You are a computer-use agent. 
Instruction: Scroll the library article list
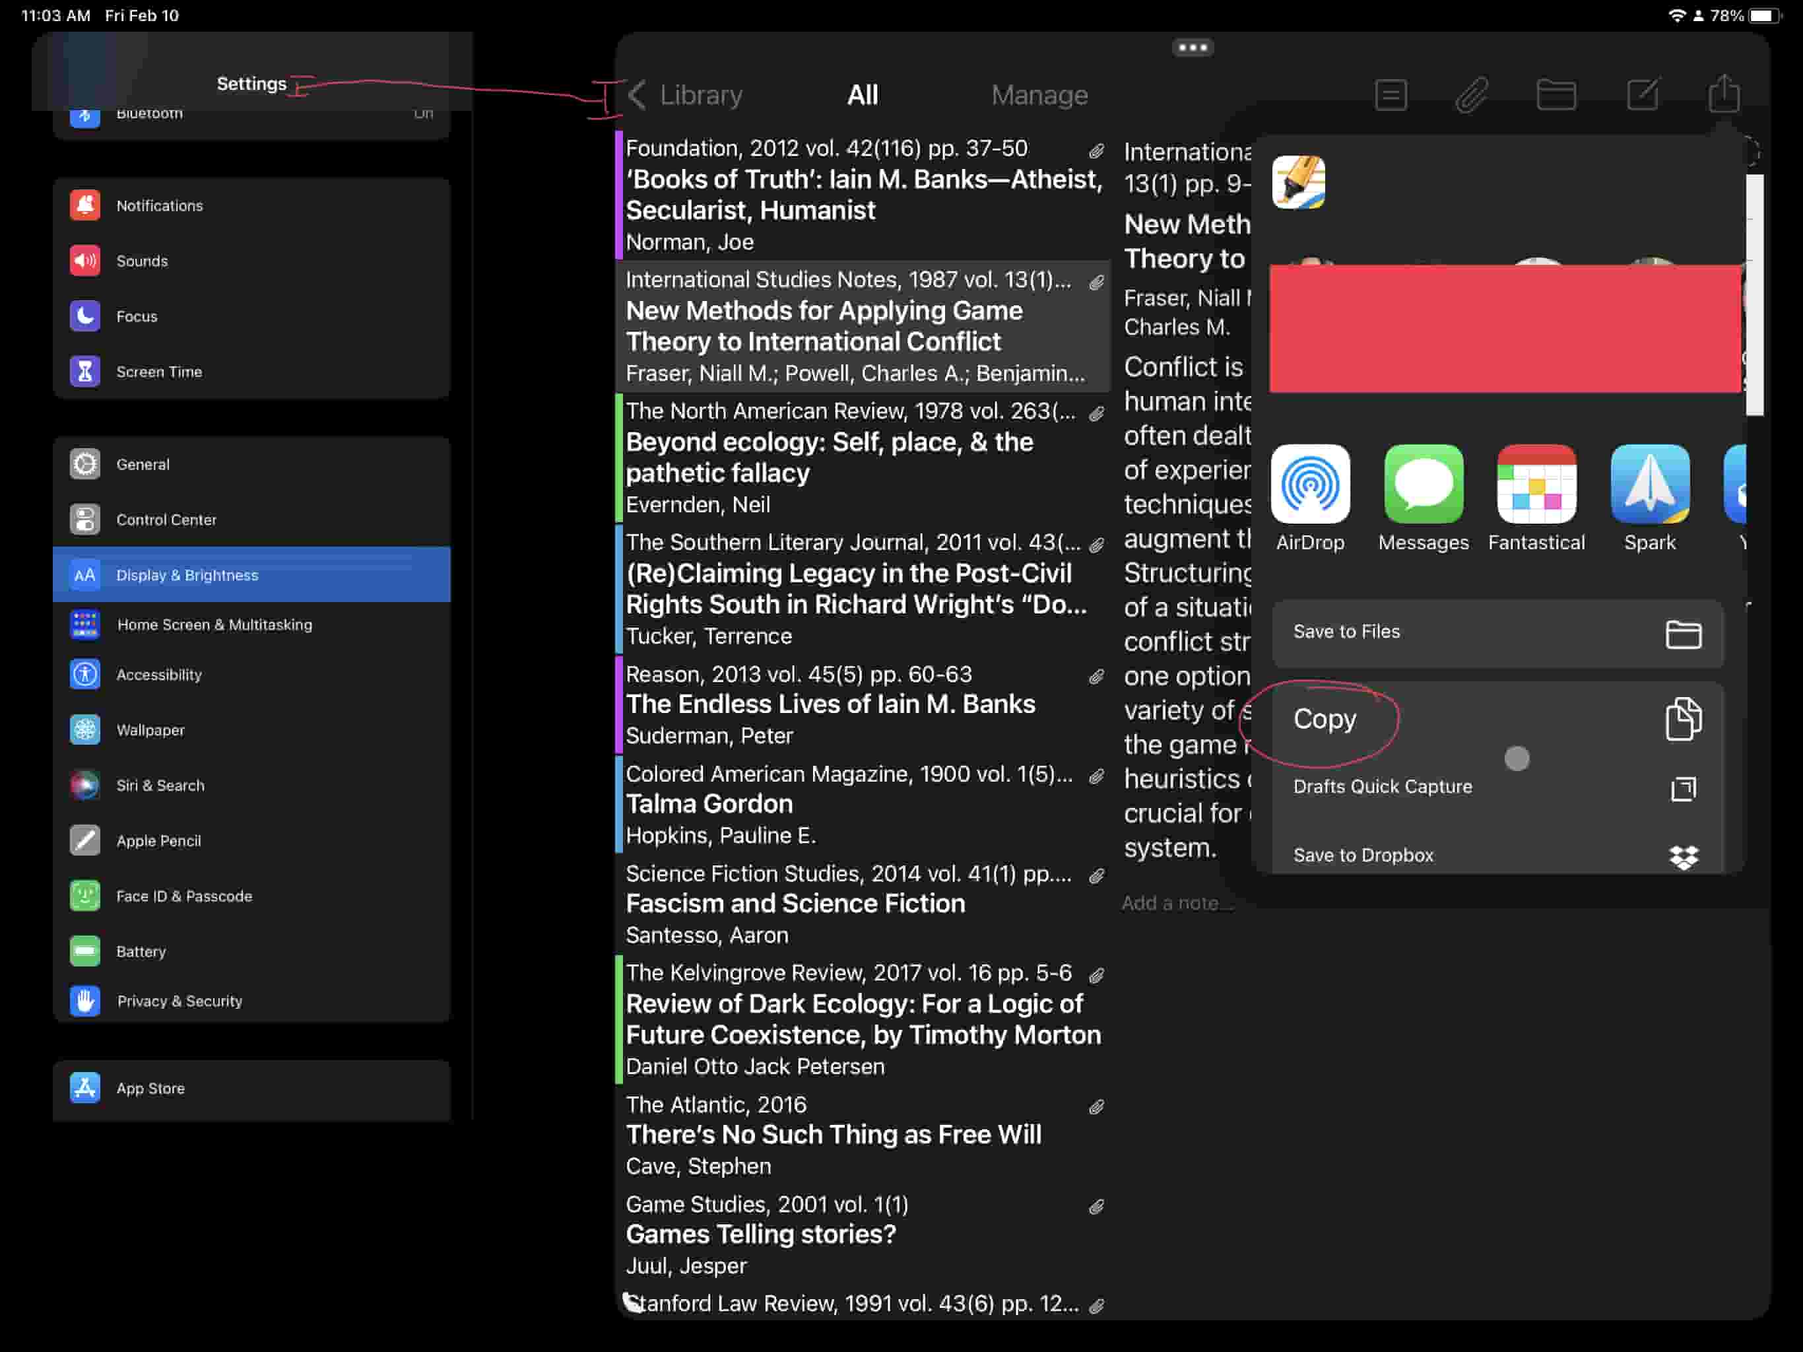pos(862,710)
